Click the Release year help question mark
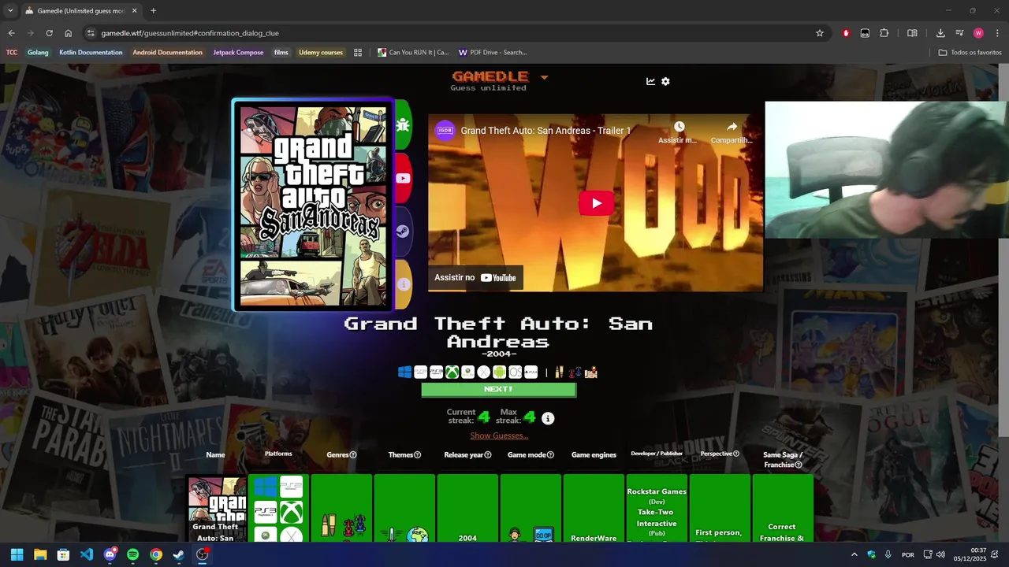The image size is (1009, 567). click(488, 454)
